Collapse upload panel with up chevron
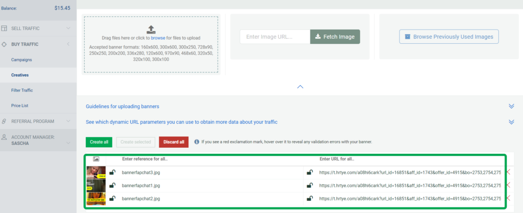Viewport: 523px width, 213px height. point(300,87)
